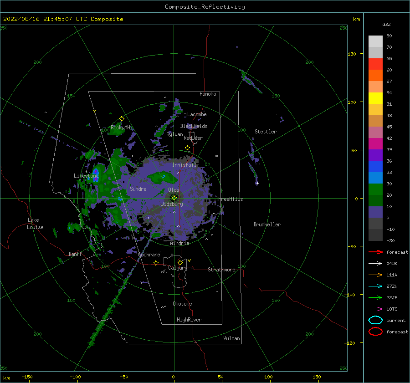Click the cyan current ellipse icon

375,320
